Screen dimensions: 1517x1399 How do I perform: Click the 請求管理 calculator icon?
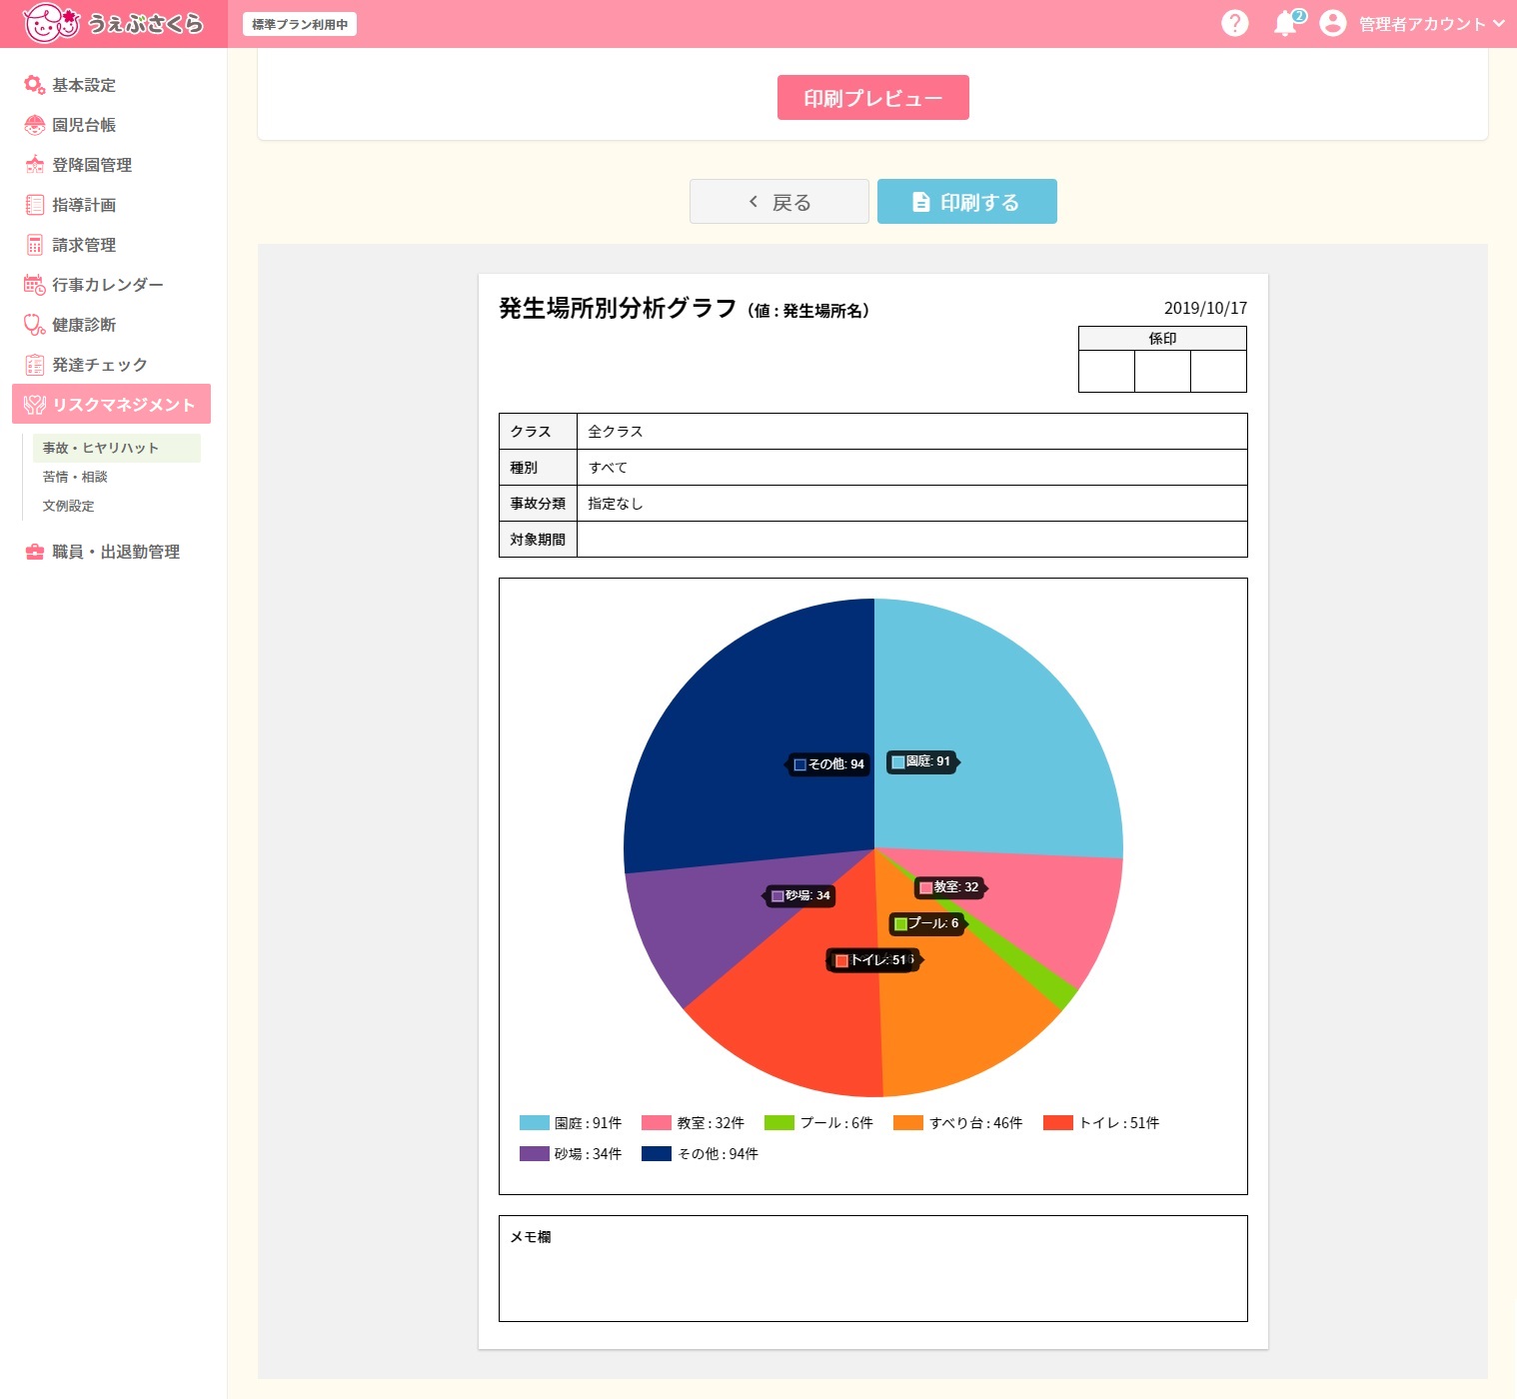(35, 245)
